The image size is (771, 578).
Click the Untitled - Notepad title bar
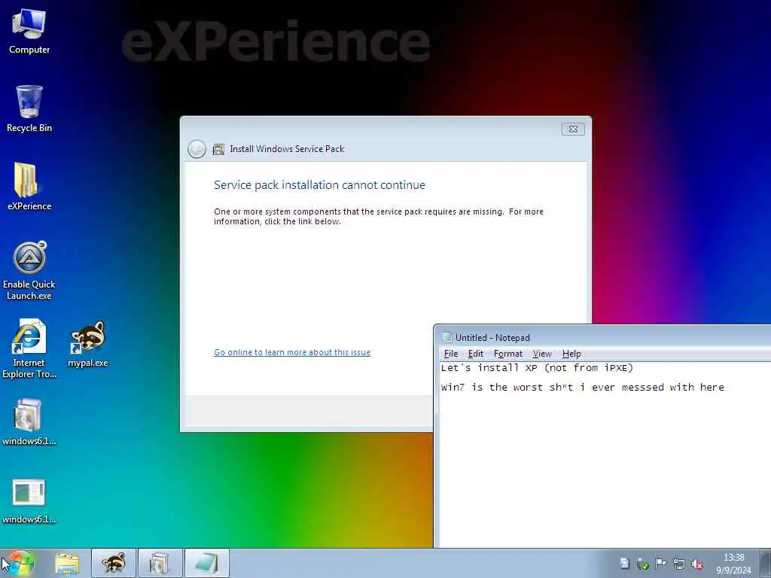[x=603, y=337]
